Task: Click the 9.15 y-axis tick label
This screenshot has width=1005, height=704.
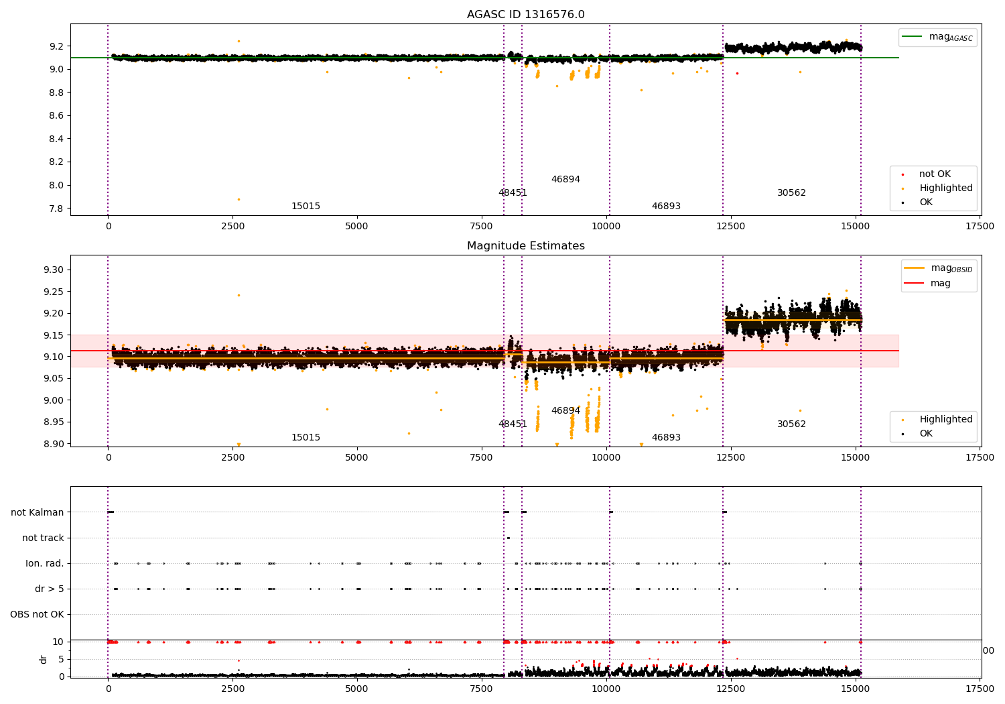Action: click(54, 335)
